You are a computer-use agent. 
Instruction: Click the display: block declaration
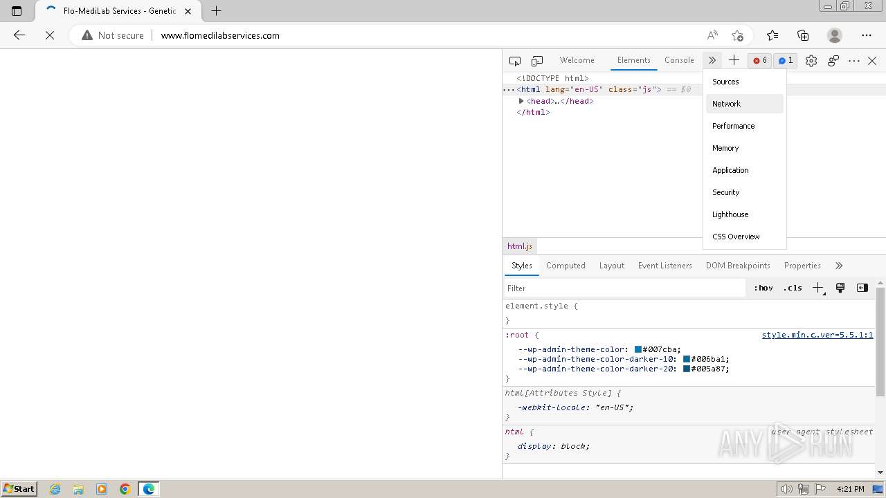click(554, 446)
